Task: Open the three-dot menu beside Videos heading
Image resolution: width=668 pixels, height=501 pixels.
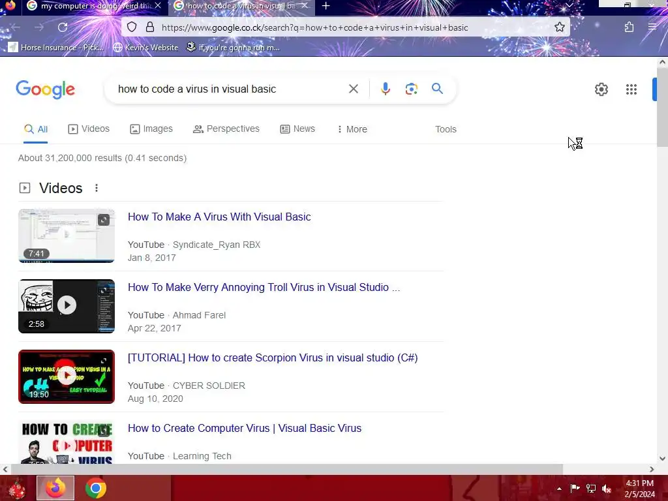Action: pos(97,188)
